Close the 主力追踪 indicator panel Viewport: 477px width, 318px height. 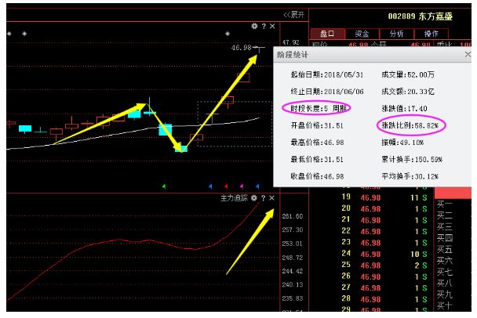click(272, 199)
